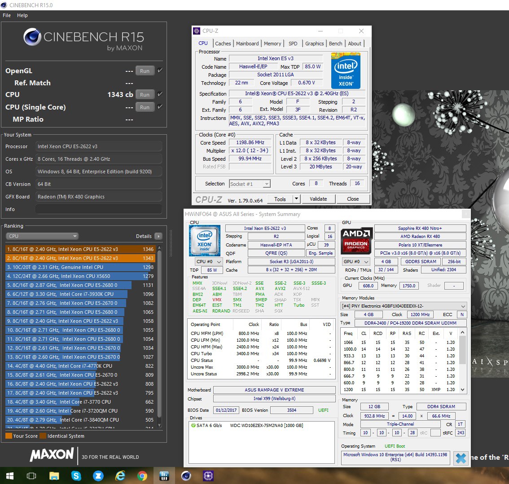Open the Tools dropdown arrow in CPU-Z

point(296,199)
